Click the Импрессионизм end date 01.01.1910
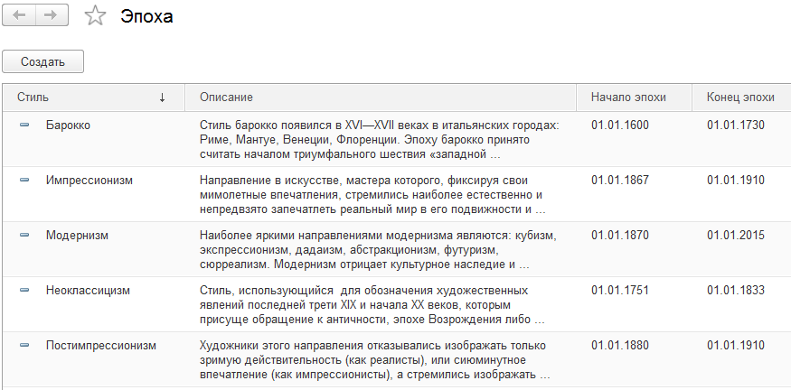This screenshot has width=791, height=390. 736,180
